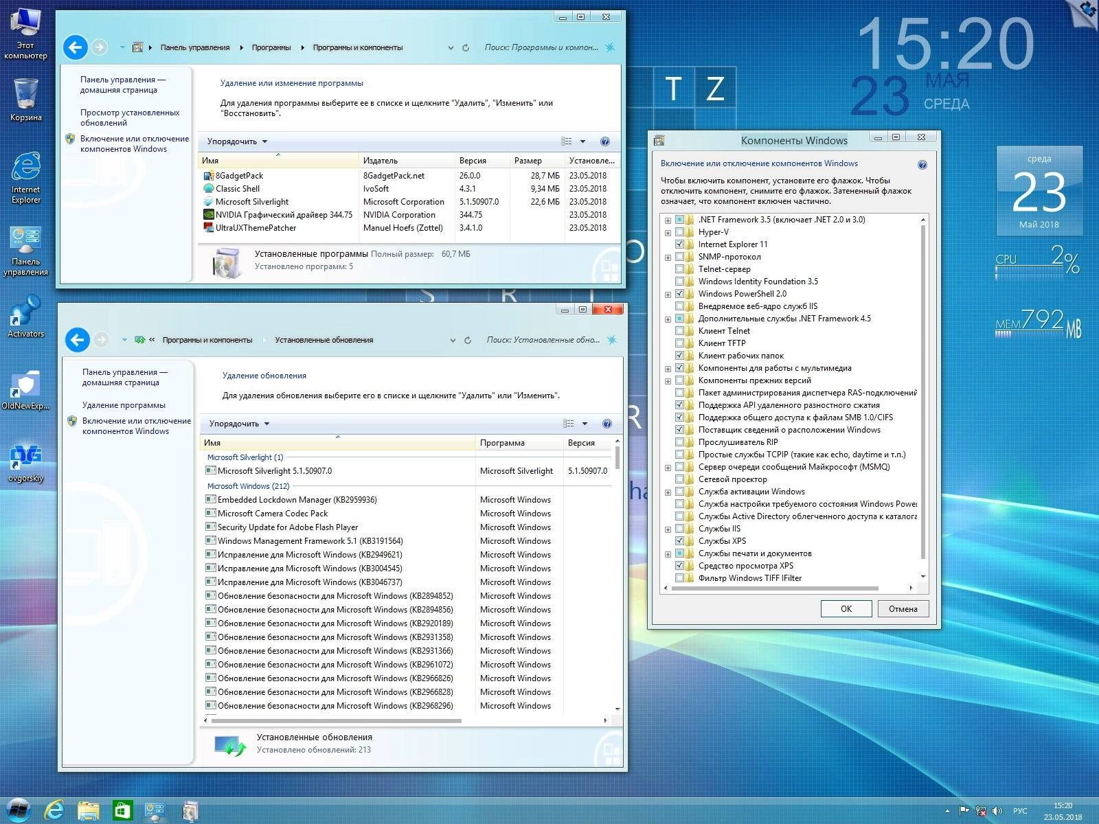Uncheck Internet Explorer 11 component
Image resolution: width=1099 pixels, height=824 pixels.
point(680,244)
